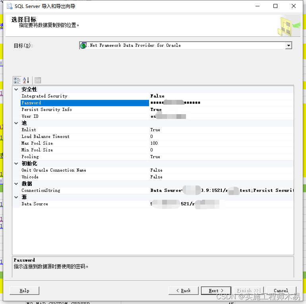Click the Finish button
The image size is (306, 304).
[249, 291]
